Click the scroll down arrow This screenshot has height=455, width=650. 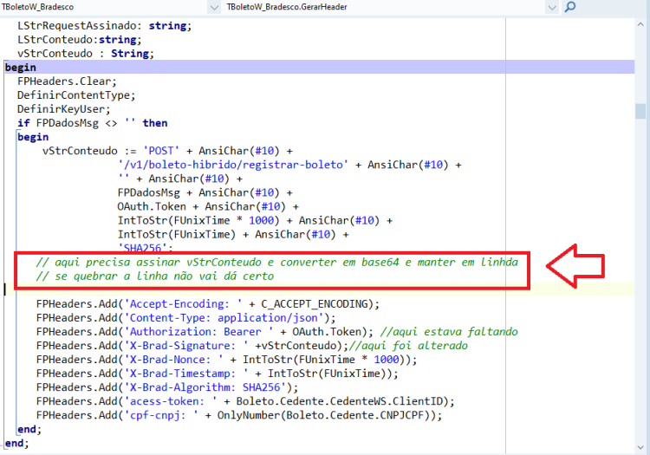tap(640, 447)
